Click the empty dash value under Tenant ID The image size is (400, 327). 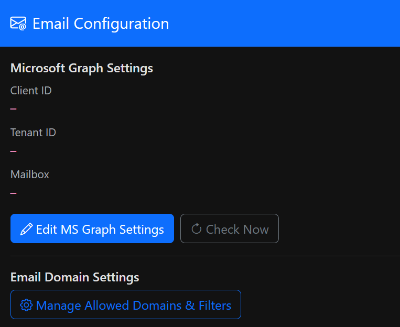[x=13, y=151]
